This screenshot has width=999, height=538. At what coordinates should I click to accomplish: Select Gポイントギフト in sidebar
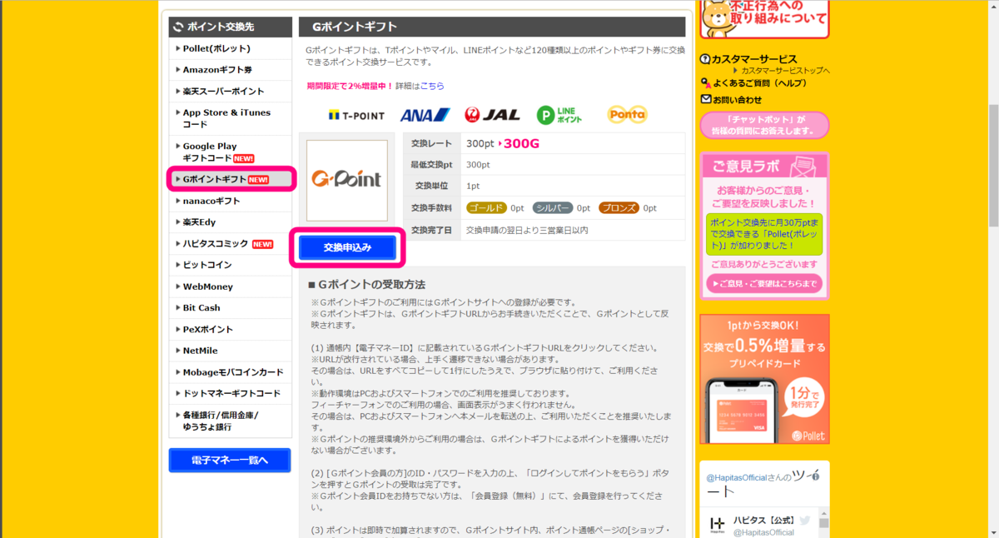(x=232, y=179)
